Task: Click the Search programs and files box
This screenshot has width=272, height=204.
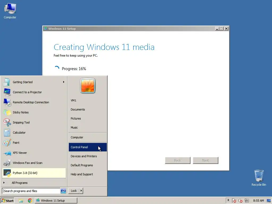Action: [x=31, y=191]
